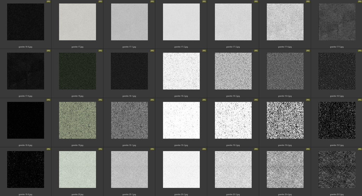Select the granite-20-5.jpg thumbnail
Screen dimensions: 362x196
(337, 170)
